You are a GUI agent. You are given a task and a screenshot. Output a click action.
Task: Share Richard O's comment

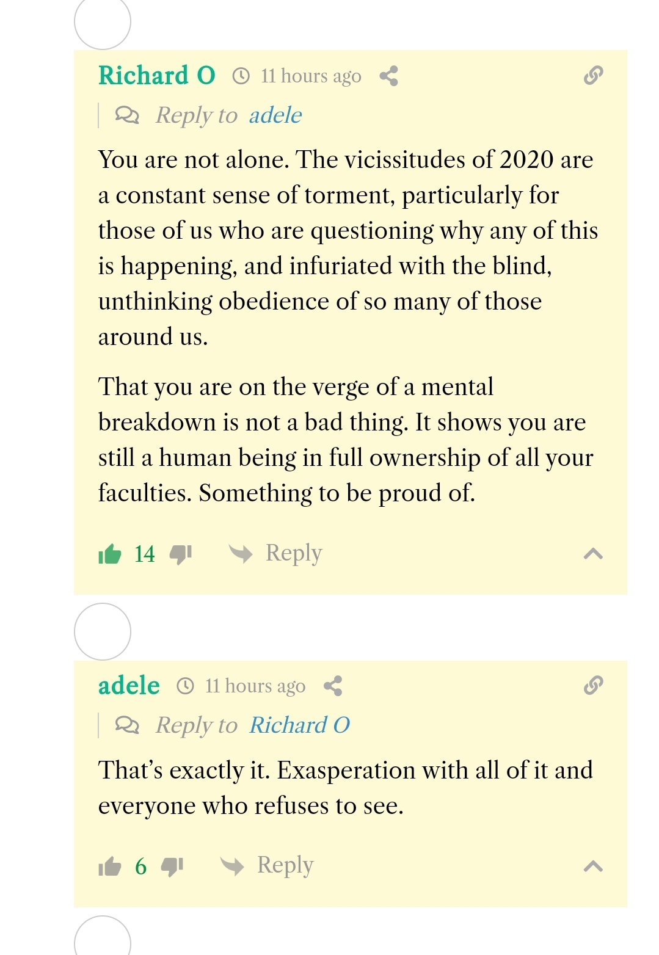pyautogui.click(x=389, y=76)
